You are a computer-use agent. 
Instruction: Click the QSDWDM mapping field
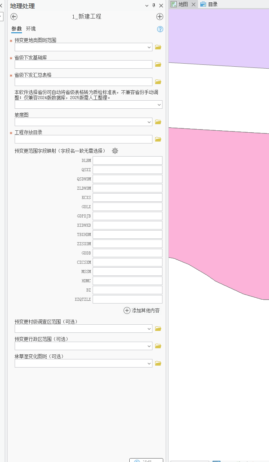127,179
